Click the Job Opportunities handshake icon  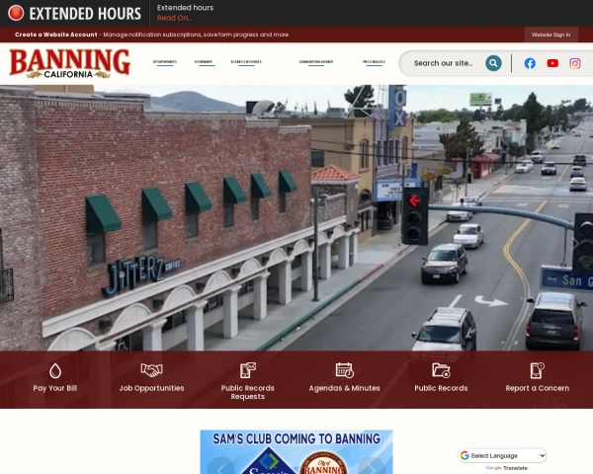pyautogui.click(x=151, y=370)
